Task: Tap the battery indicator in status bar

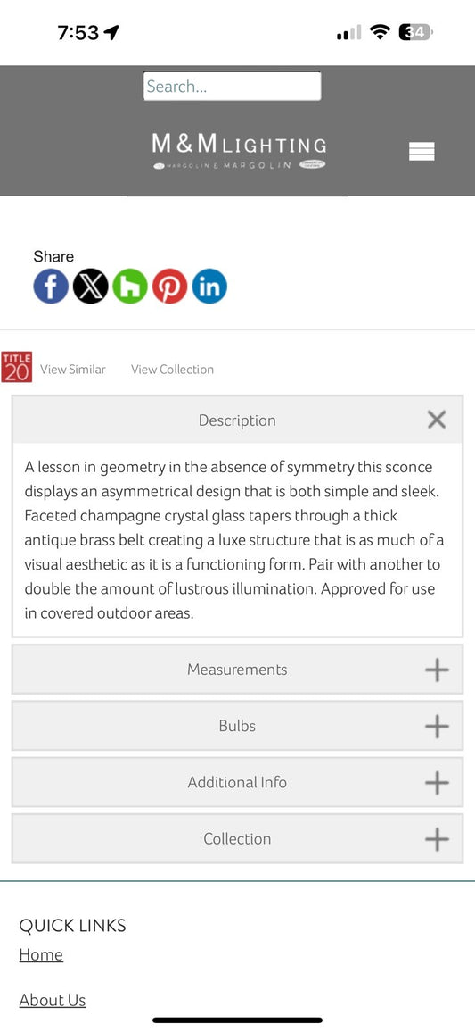Action: coord(416,31)
